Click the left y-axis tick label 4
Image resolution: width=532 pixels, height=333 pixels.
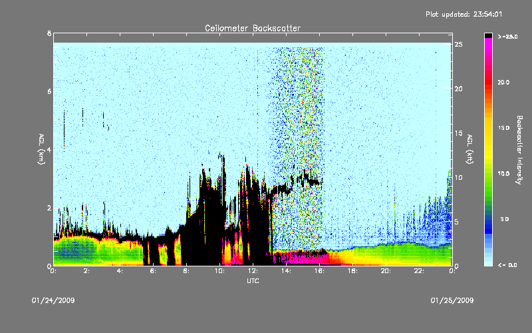(x=49, y=149)
